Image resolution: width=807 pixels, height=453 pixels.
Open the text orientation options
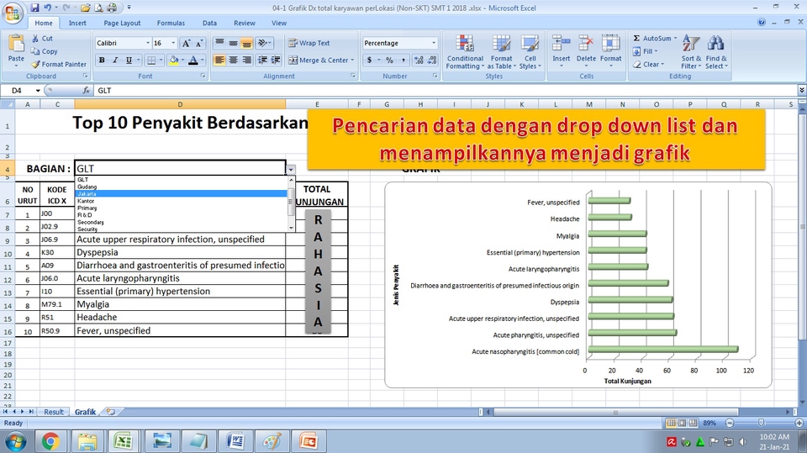click(262, 43)
